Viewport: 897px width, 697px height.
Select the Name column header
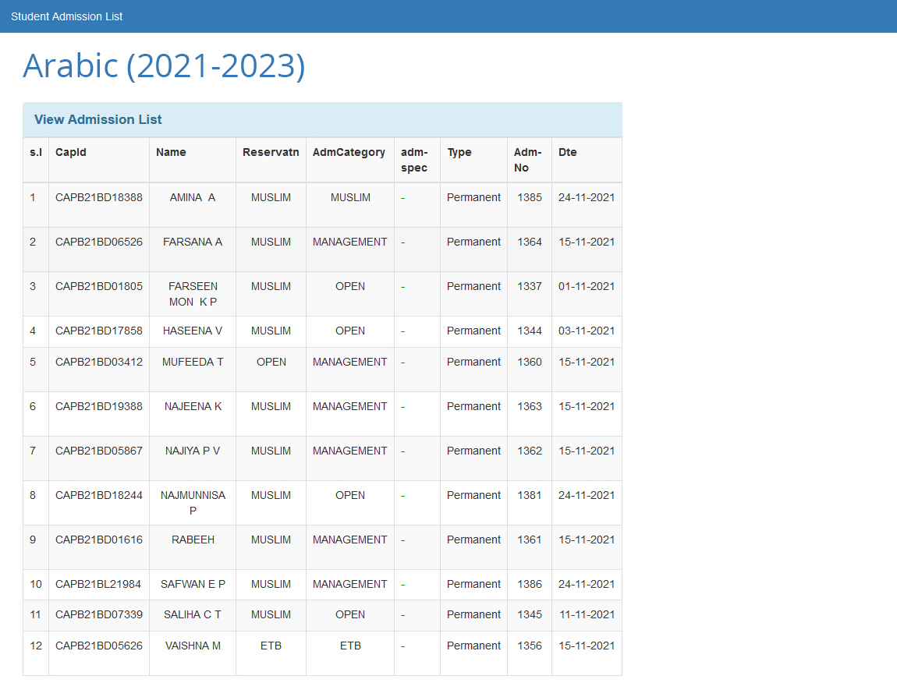pyautogui.click(x=171, y=152)
